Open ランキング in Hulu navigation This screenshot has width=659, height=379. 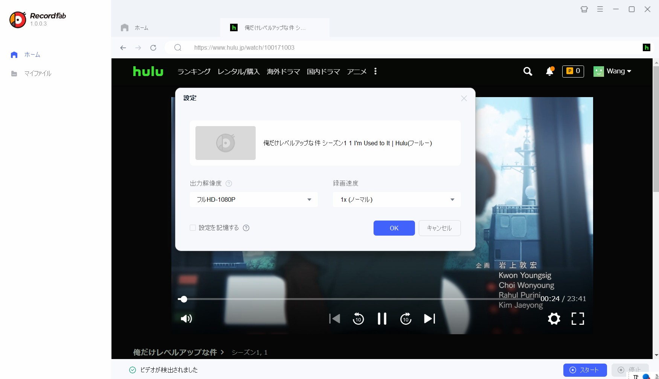pyautogui.click(x=194, y=72)
